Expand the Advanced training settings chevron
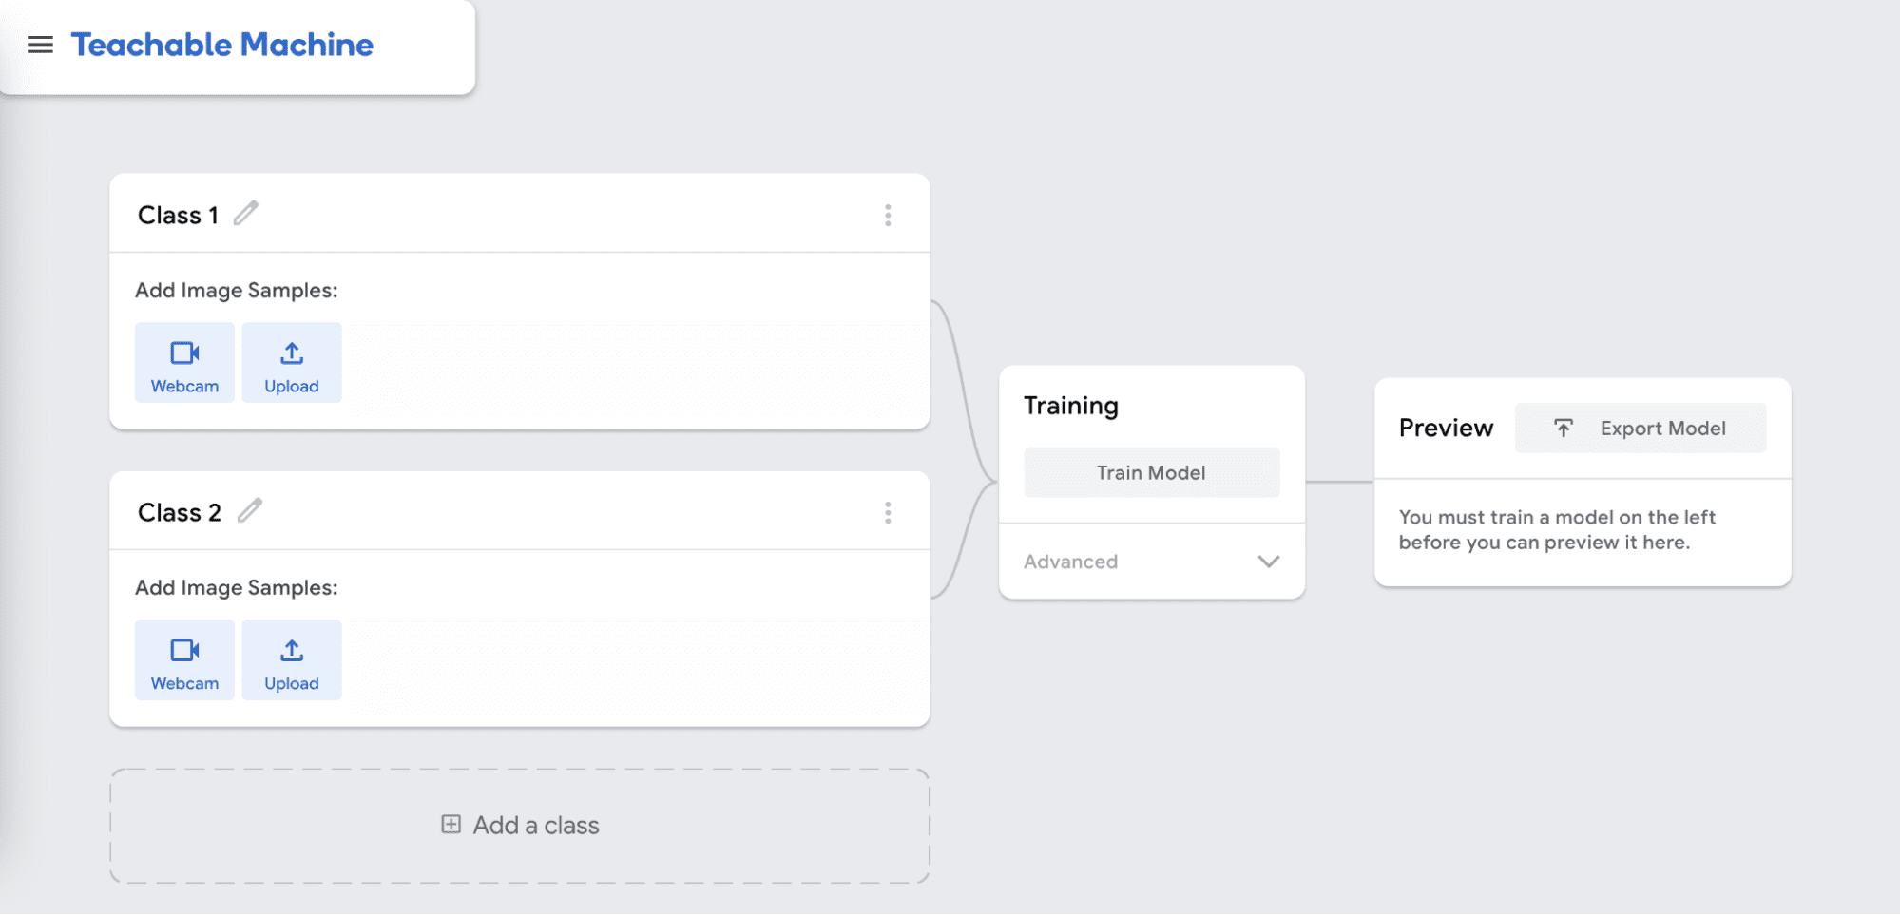 click(1268, 562)
